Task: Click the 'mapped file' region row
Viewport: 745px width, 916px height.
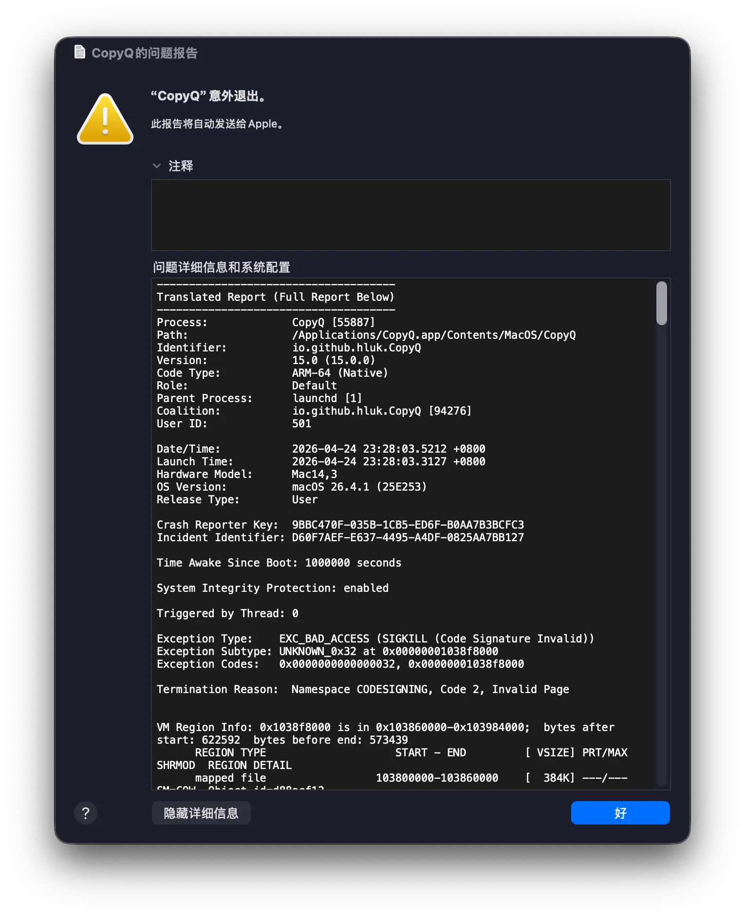Action: [411, 778]
